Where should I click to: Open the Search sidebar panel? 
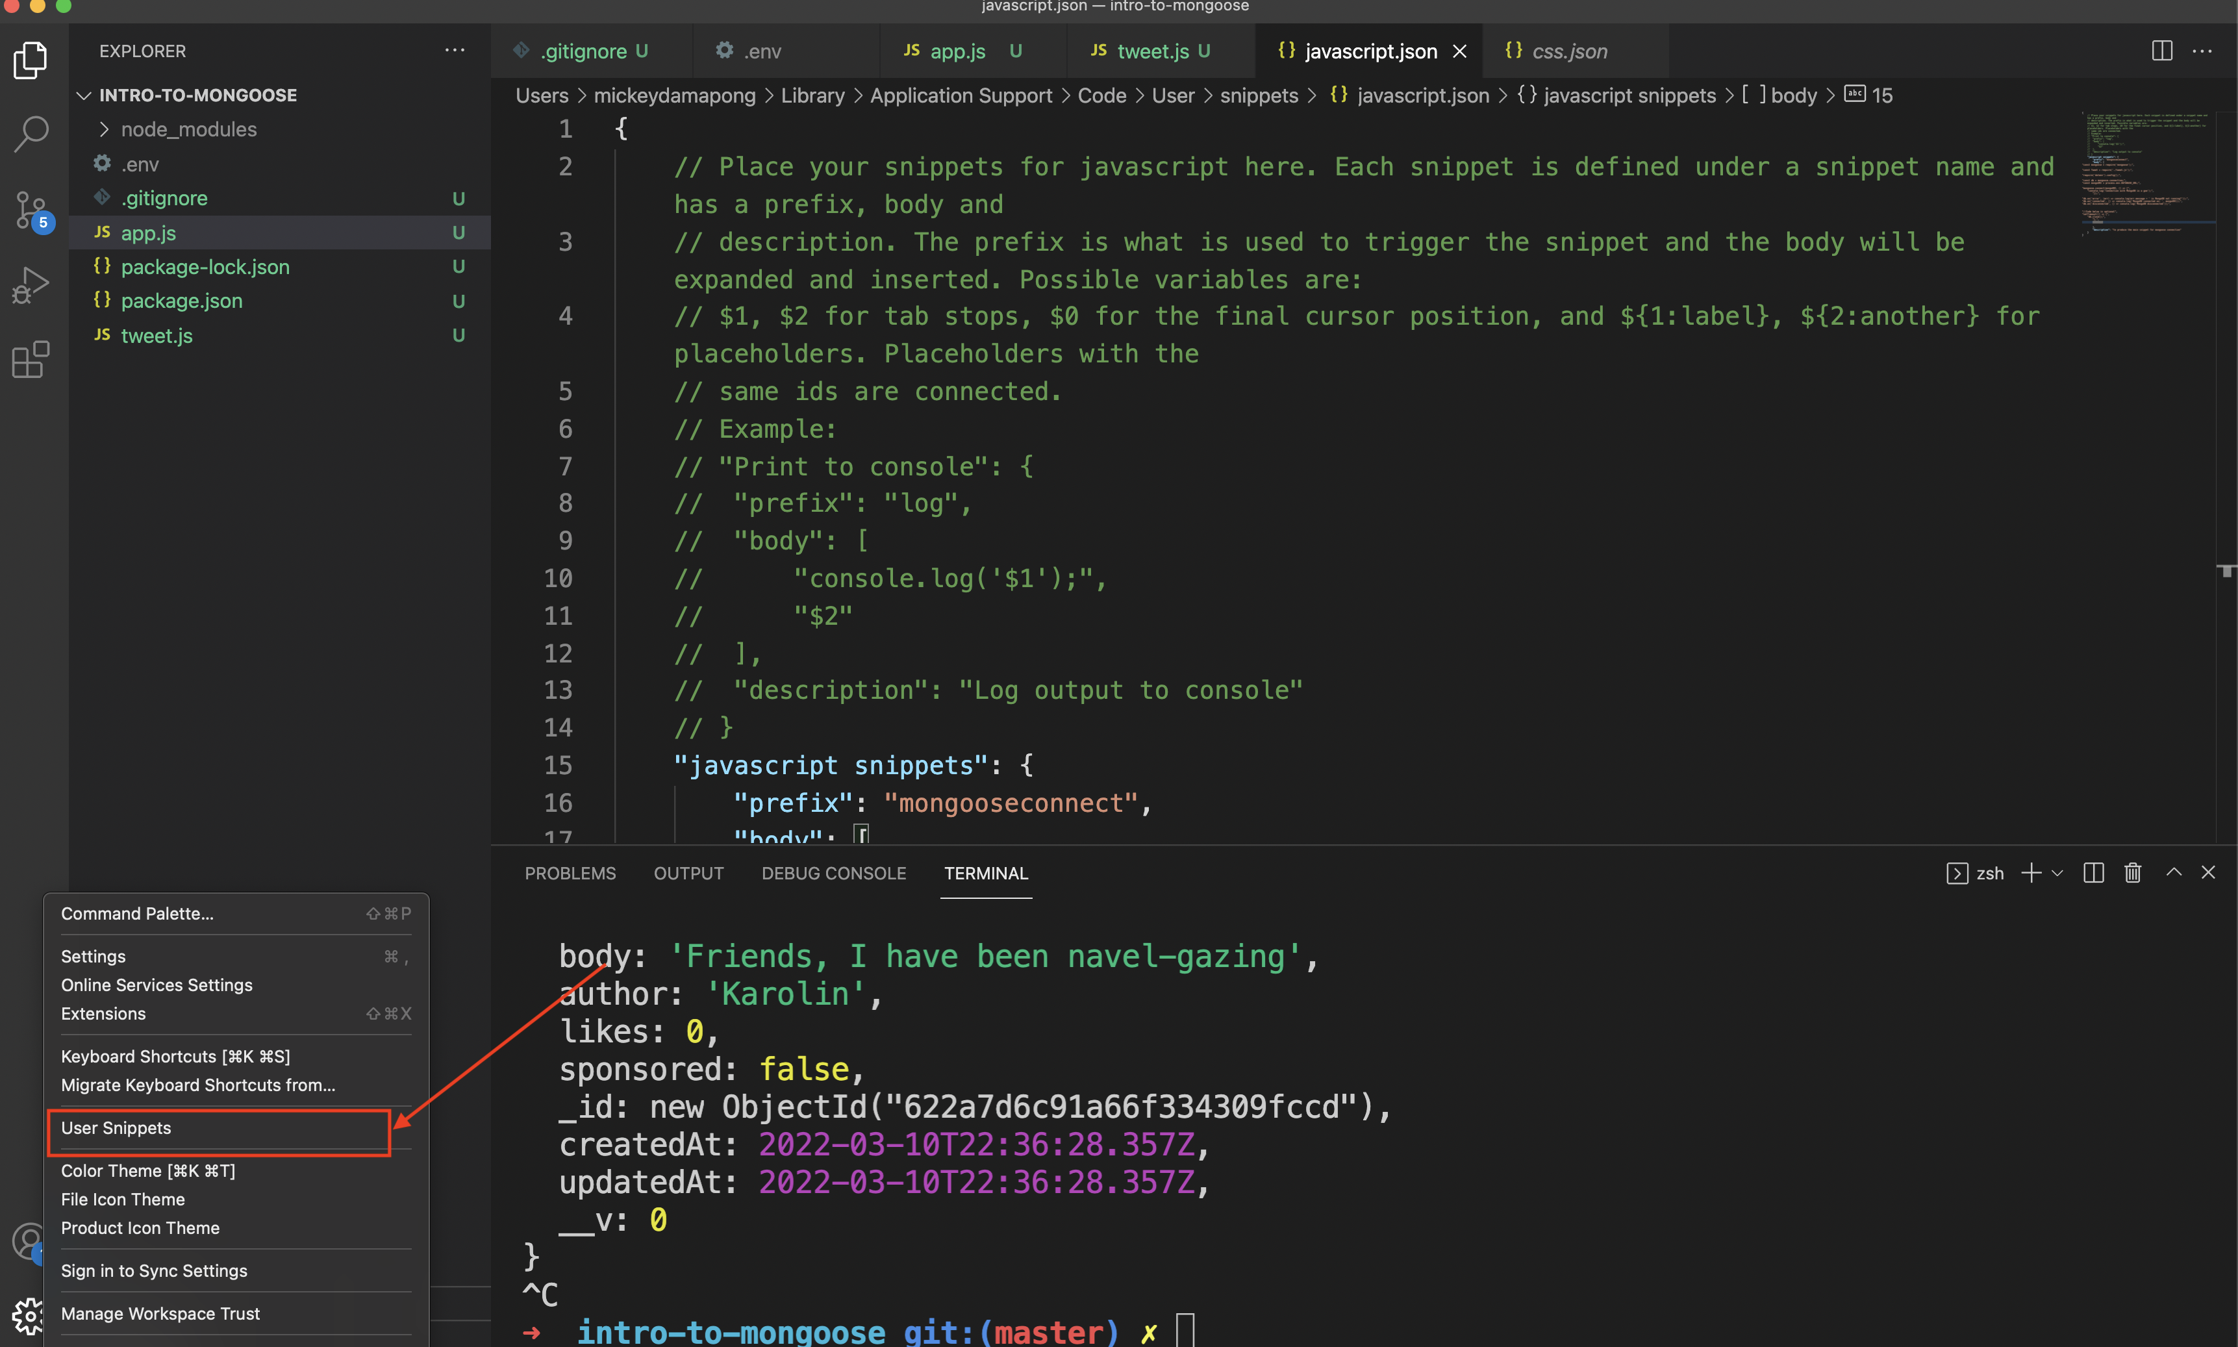click(30, 133)
